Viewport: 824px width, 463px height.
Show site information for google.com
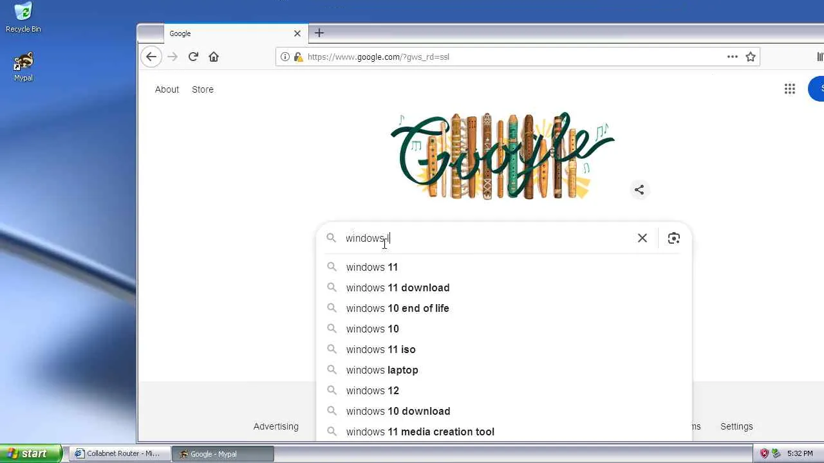click(x=285, y=57)
